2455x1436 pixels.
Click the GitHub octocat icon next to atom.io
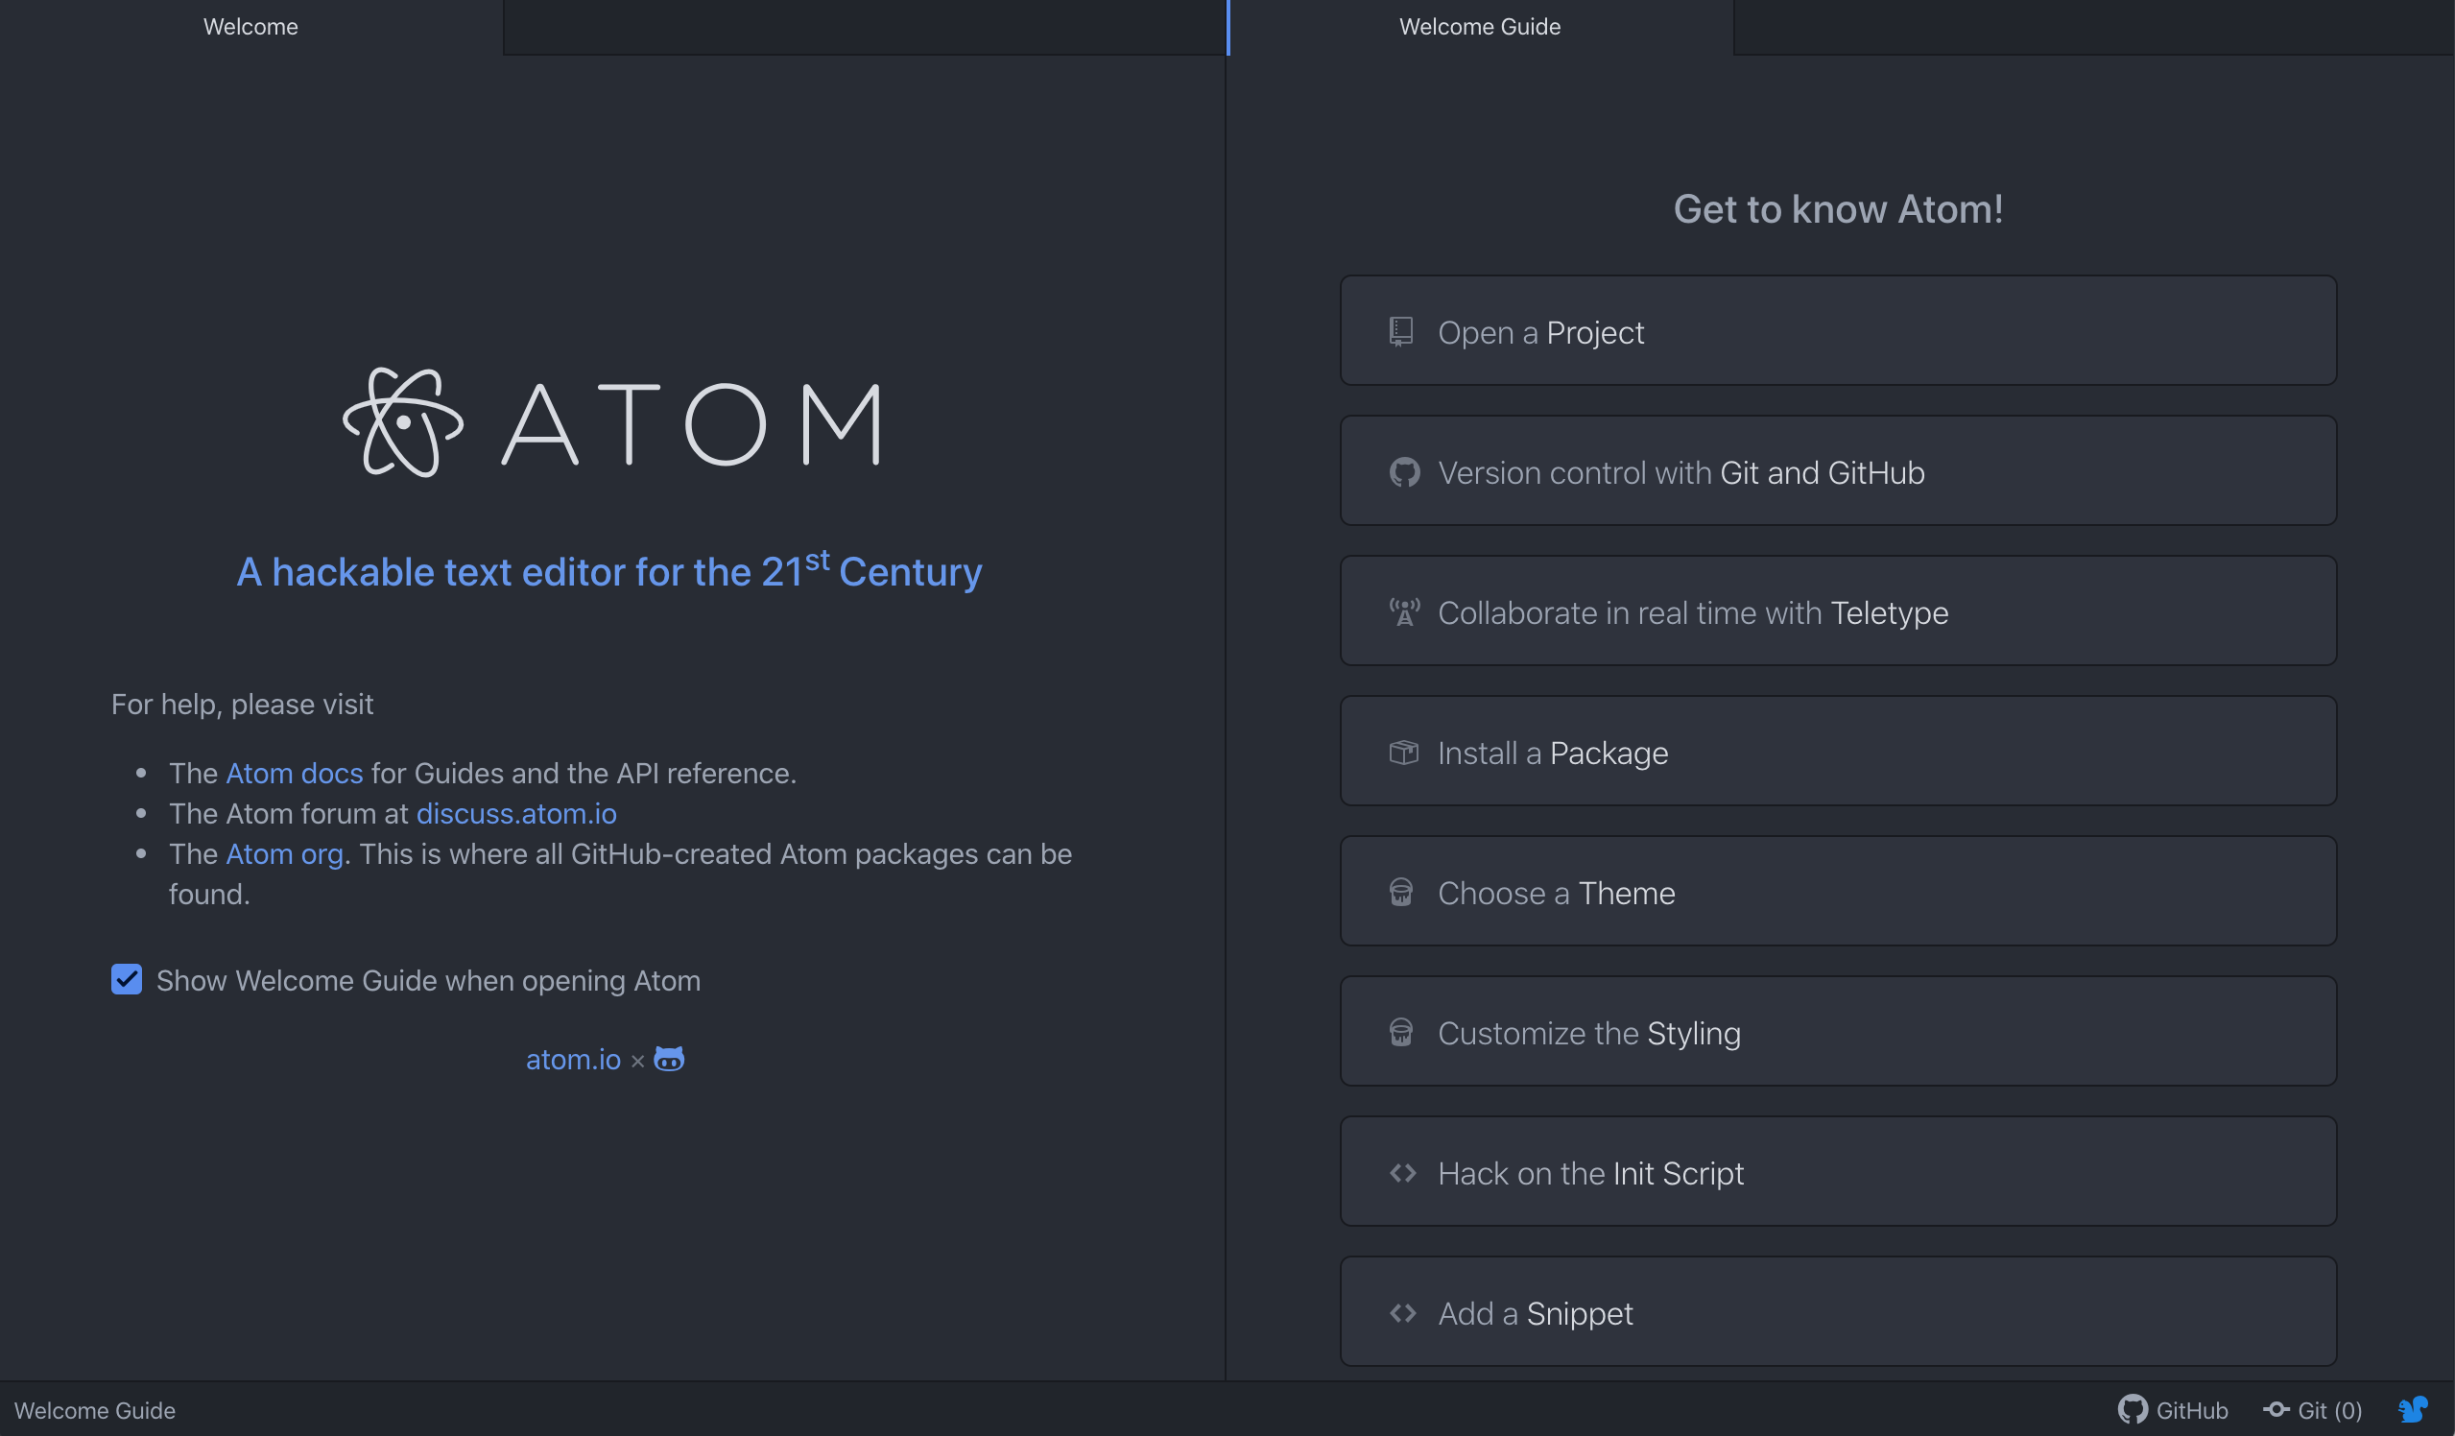click(x=668, y=1059)
